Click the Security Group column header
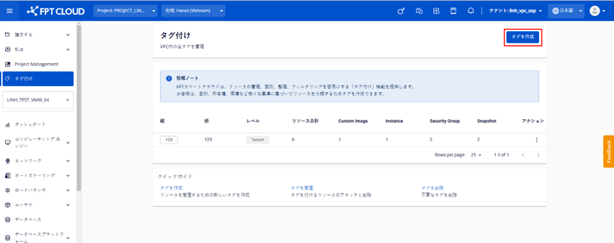 445,121
